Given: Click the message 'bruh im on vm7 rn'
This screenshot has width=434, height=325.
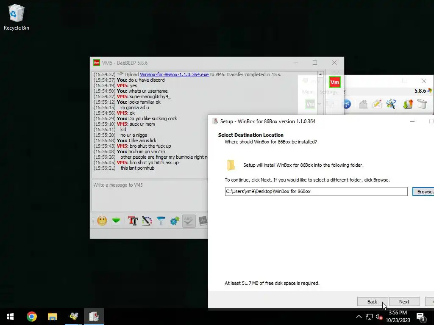Looking at the screenshot, I should click(x=147, y=151).
